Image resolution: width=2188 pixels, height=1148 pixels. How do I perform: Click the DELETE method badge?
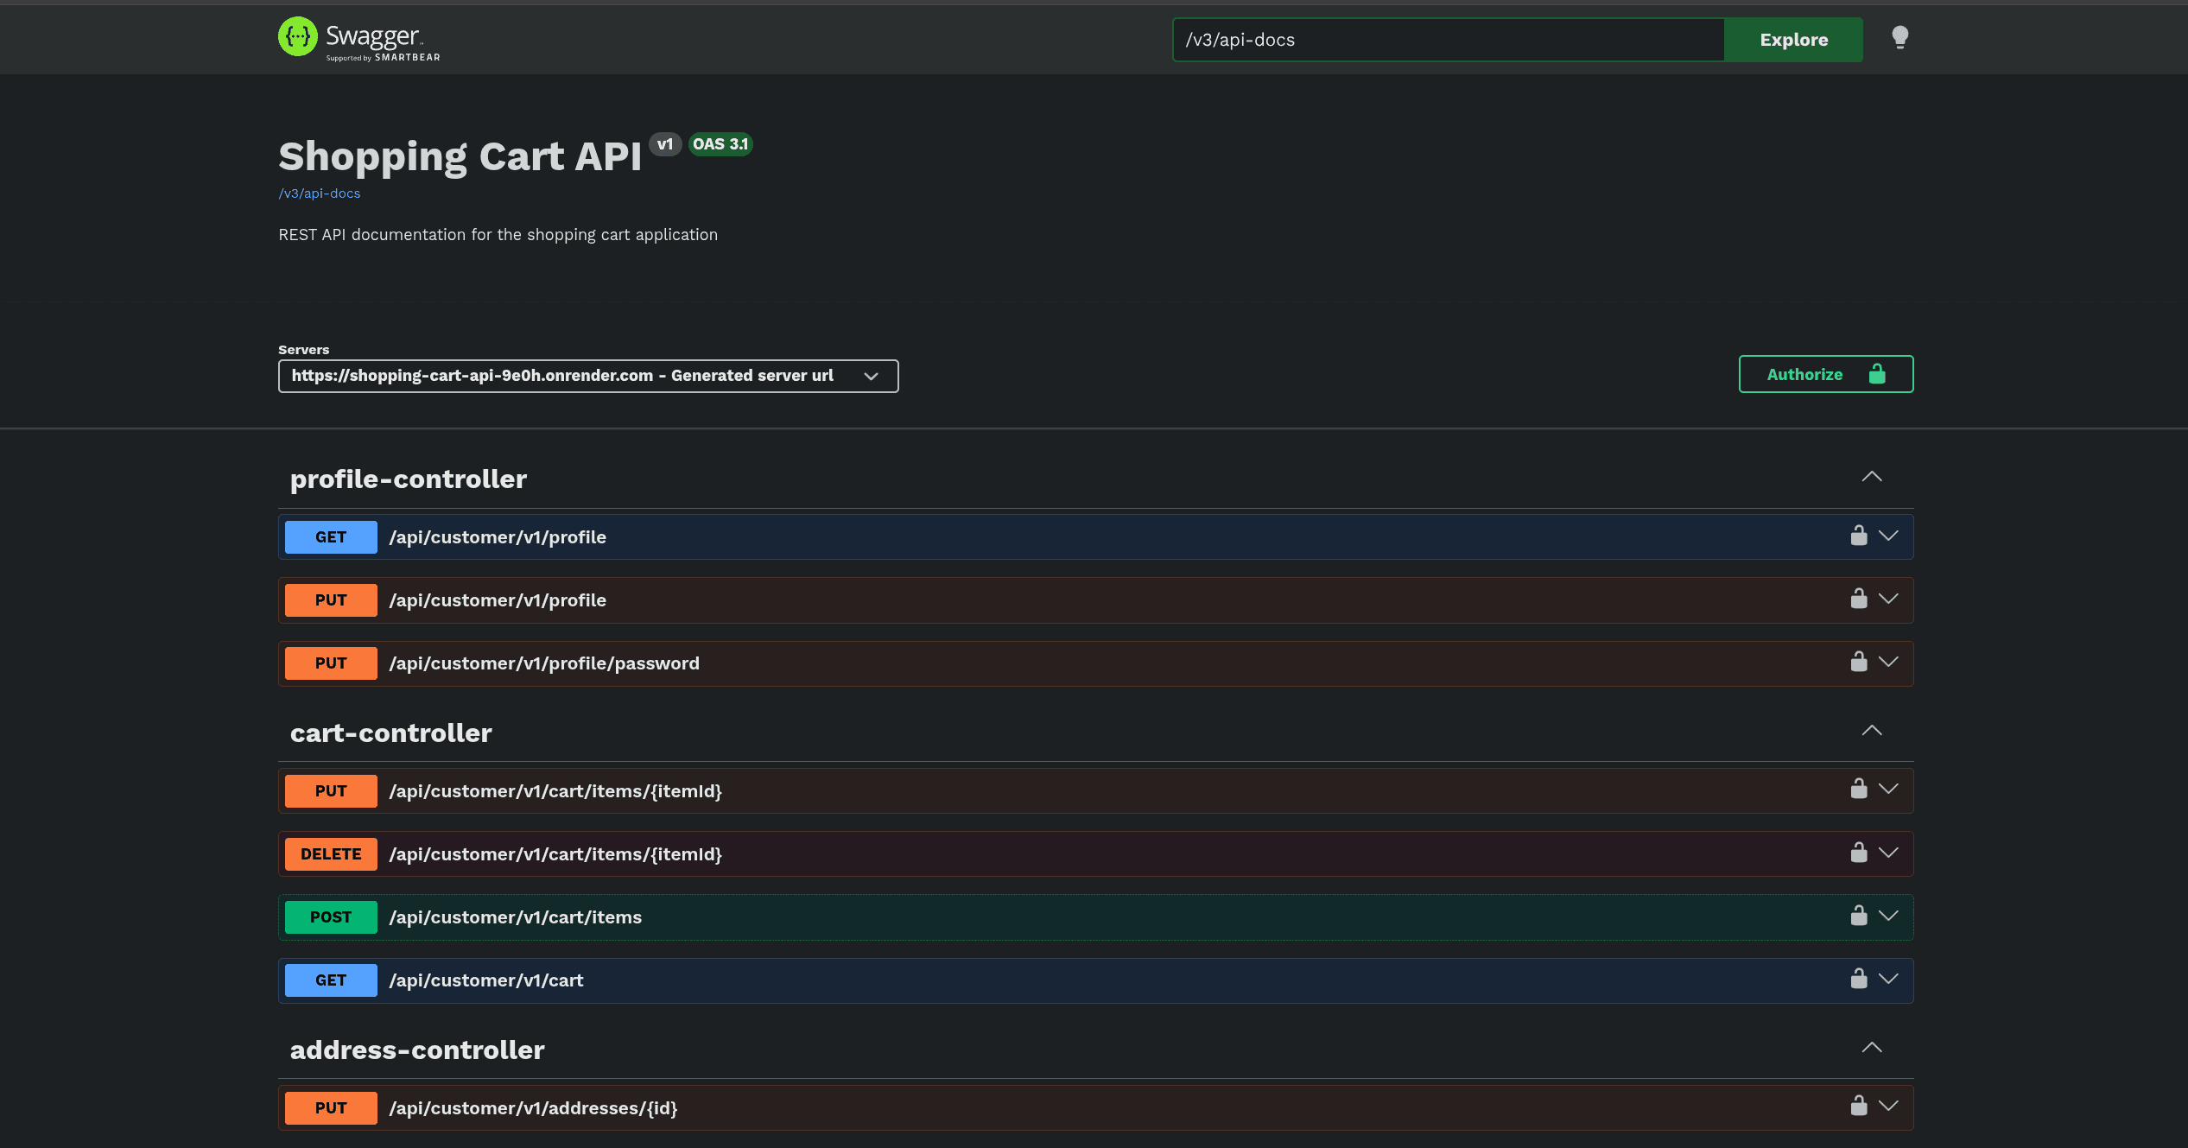pyautogui.click(x=331, y=854)
